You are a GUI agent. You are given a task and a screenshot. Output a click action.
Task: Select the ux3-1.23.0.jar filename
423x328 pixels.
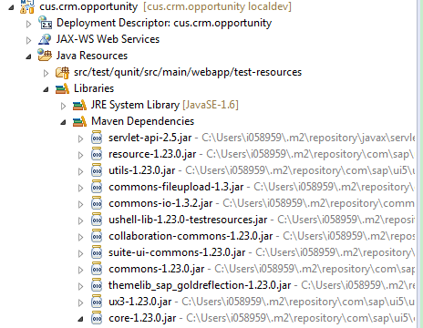tap(140, 302)
